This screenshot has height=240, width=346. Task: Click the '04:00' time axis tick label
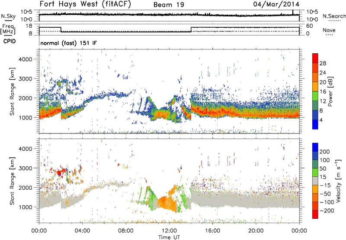[x=83, y=231]
